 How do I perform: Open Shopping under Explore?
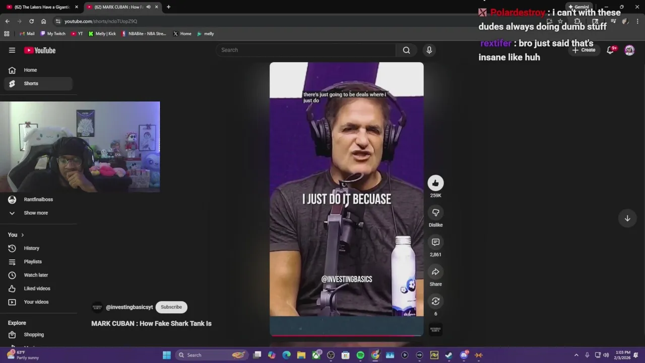38,335
